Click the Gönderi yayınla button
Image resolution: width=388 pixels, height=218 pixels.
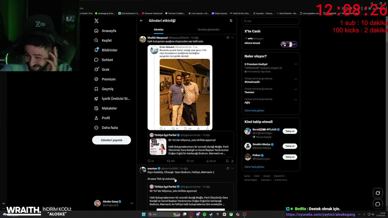click(112, 140)
